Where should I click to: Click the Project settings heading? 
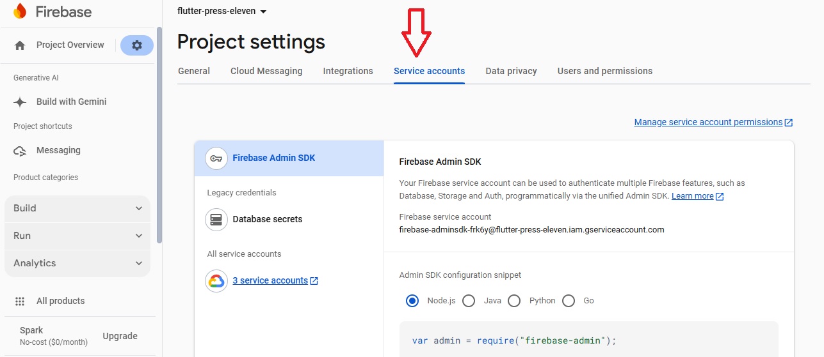click(x=251, y=42)
